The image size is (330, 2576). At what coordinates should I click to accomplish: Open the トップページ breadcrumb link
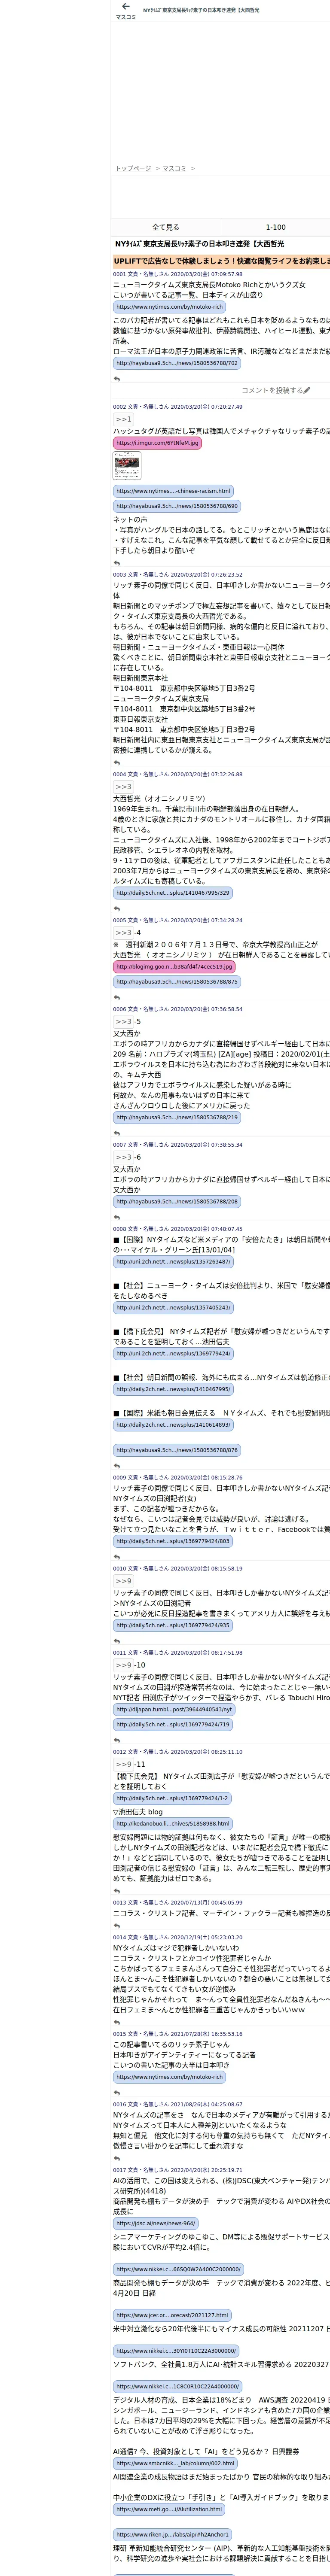(x=133, y=168)
